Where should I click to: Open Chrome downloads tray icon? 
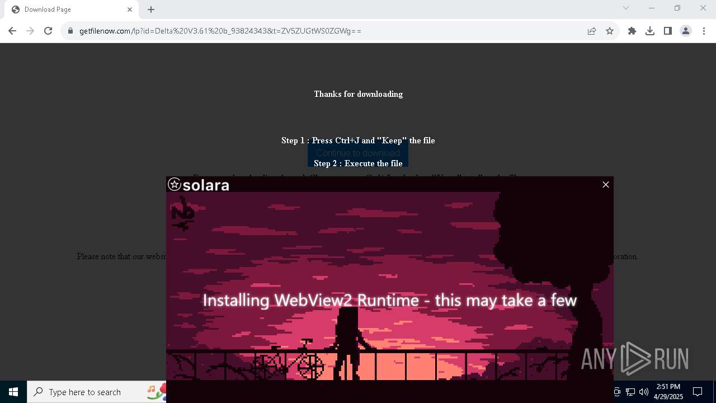(650, 31)
